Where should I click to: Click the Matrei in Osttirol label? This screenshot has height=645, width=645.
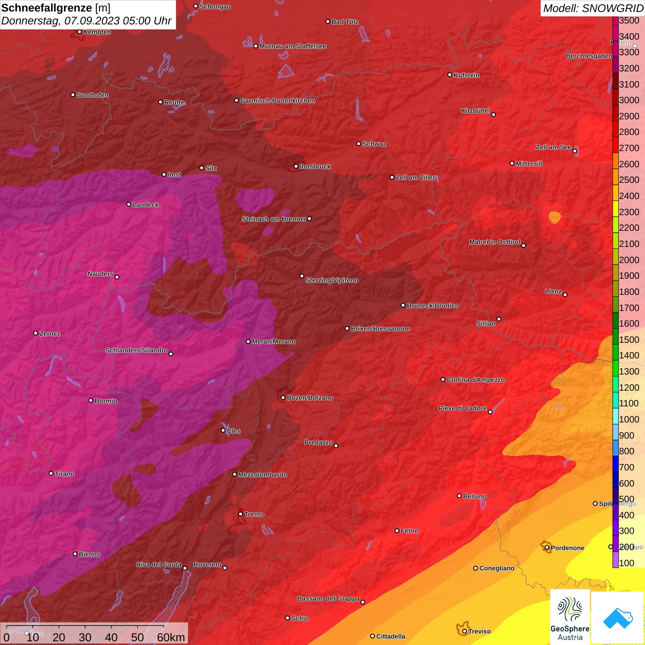click(495, 242)
